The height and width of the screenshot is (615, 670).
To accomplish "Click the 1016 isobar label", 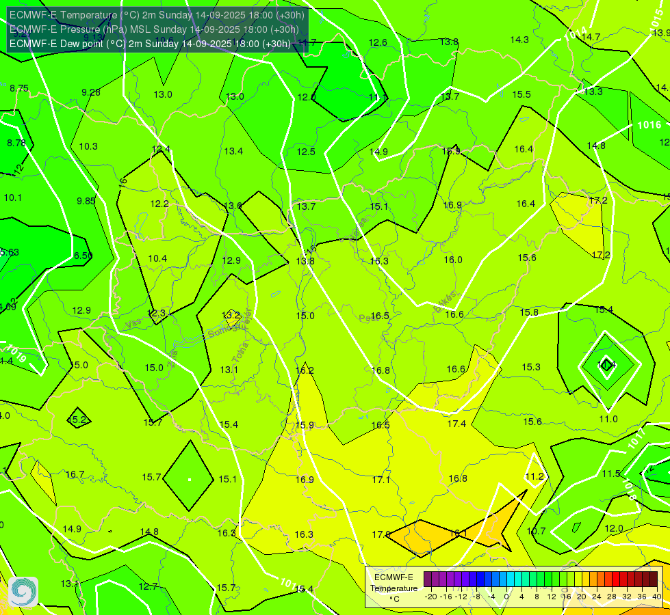I will [x=649, y=125].
